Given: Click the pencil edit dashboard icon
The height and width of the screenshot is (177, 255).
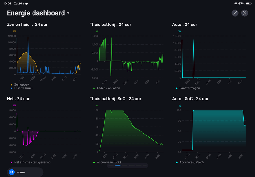Looking at the screenshot, I should pos(235,13).
